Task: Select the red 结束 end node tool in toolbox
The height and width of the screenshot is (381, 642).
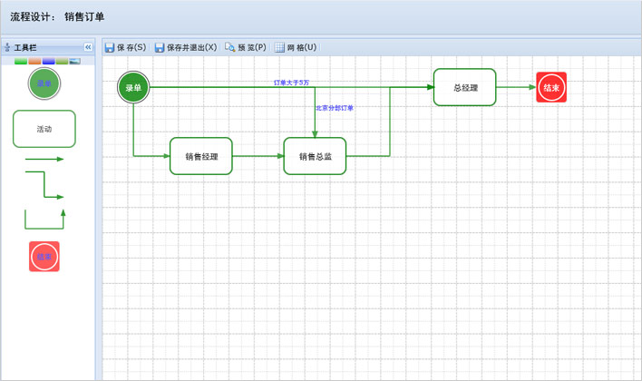Action: coord(44,257)
